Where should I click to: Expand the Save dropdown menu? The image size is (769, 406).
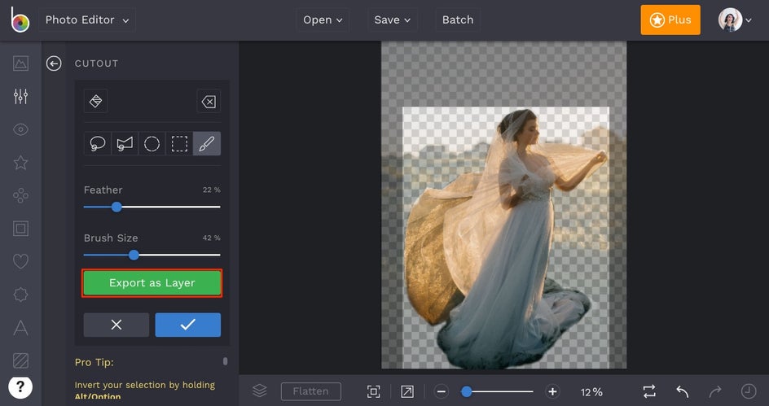(392, 20)
